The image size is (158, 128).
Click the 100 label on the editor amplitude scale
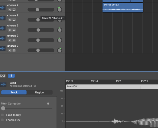(x=61, y=91)
